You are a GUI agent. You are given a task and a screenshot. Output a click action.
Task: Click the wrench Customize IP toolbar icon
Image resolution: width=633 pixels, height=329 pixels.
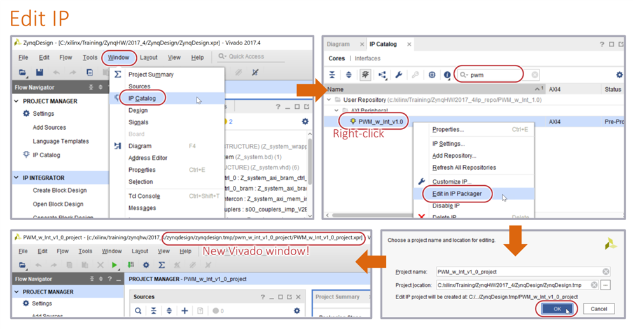399,74
